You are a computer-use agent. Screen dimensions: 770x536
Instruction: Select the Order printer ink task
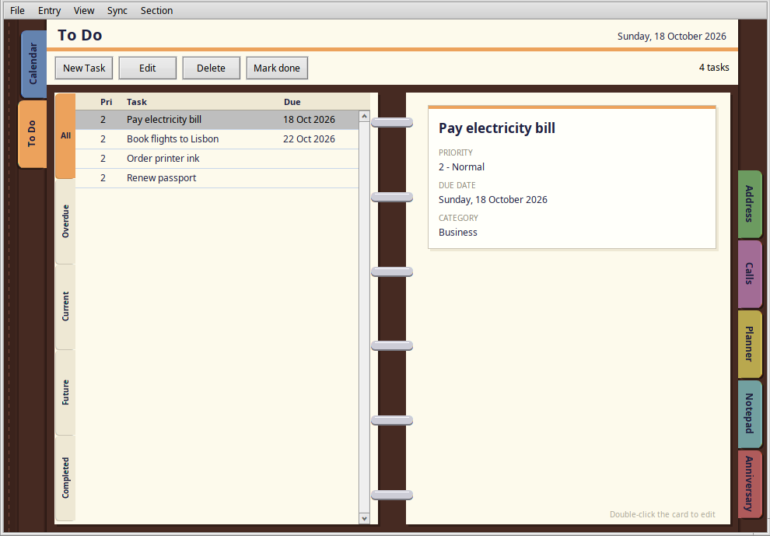[217, 158]
